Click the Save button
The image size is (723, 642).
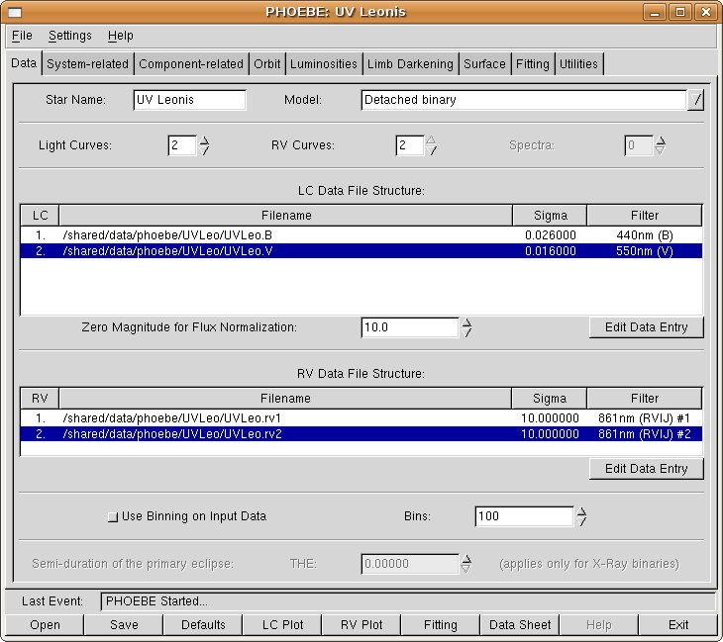124,625
